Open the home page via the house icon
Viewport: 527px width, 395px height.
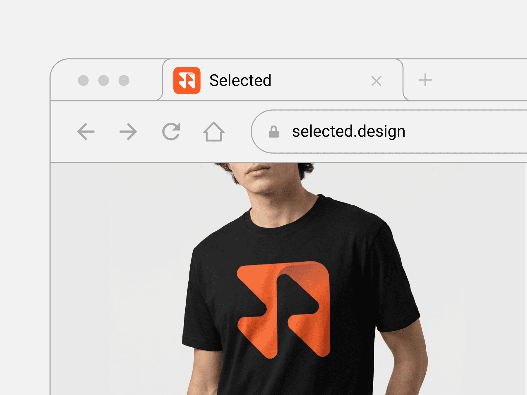click(x=214, y=132)
